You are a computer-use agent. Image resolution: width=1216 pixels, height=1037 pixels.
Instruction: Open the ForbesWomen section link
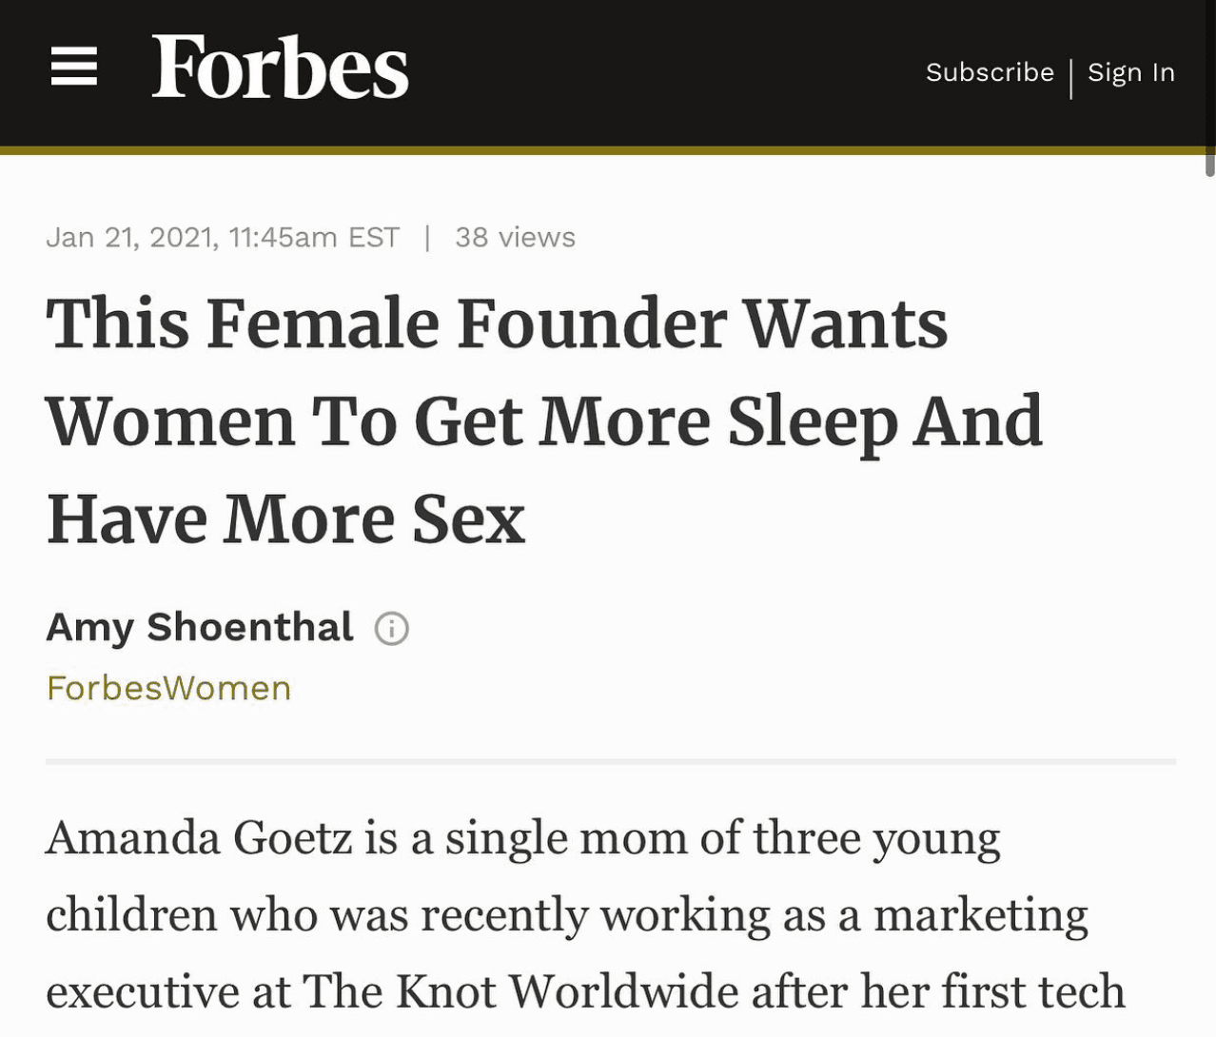tap(168, 688)
